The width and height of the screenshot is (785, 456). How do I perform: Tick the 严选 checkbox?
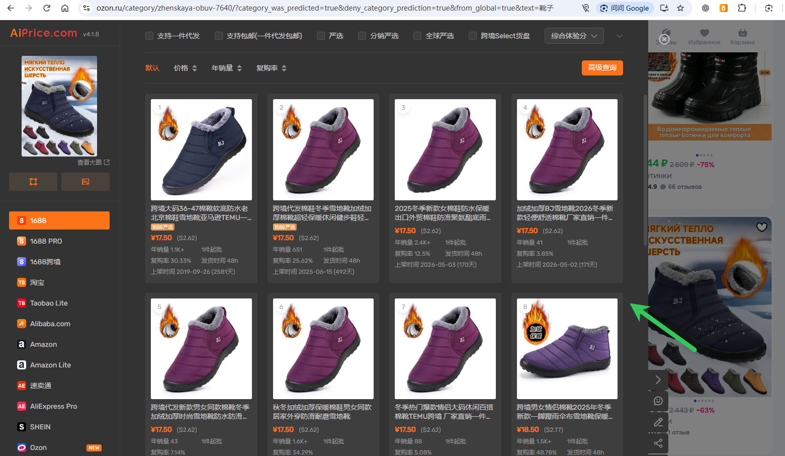coord(321,36)
